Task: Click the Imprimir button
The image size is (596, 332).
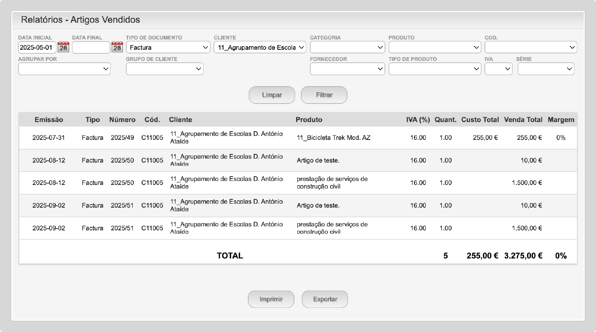Action: coord(271,299)
